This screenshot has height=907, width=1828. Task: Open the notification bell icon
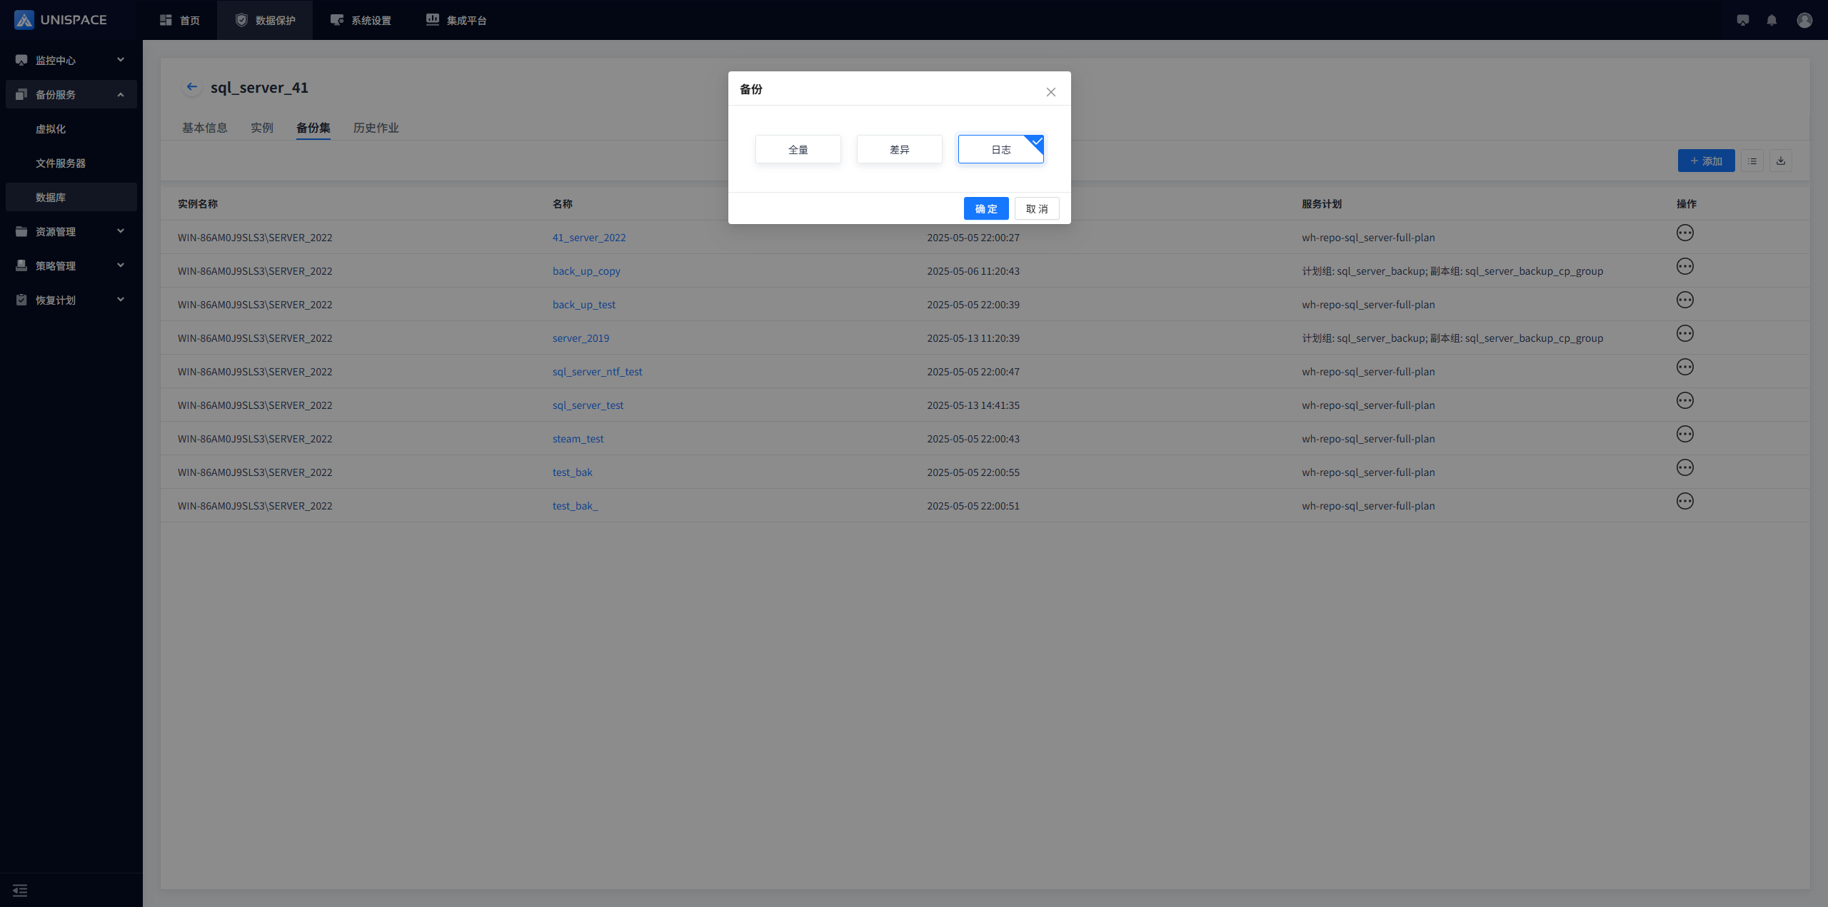pos(1772,20)
